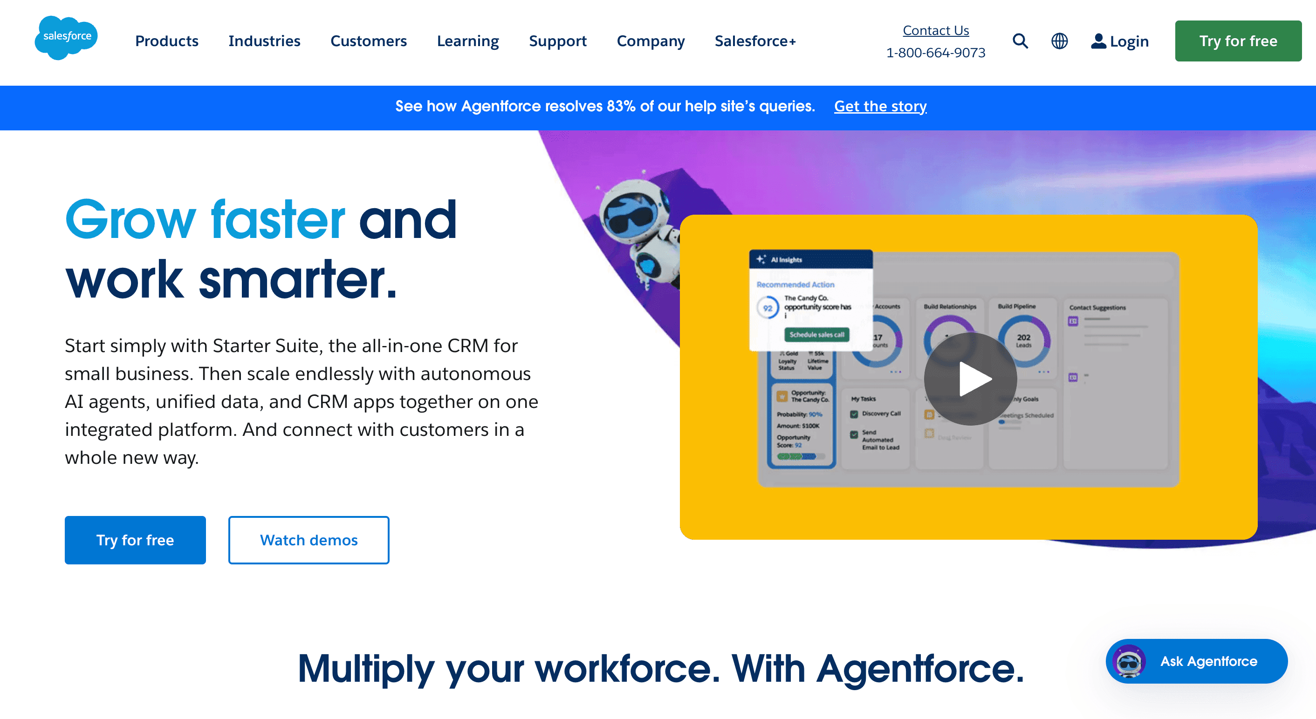Click the Watch demos button
This screenshot has height=719, width=1316.
(308, 540)
